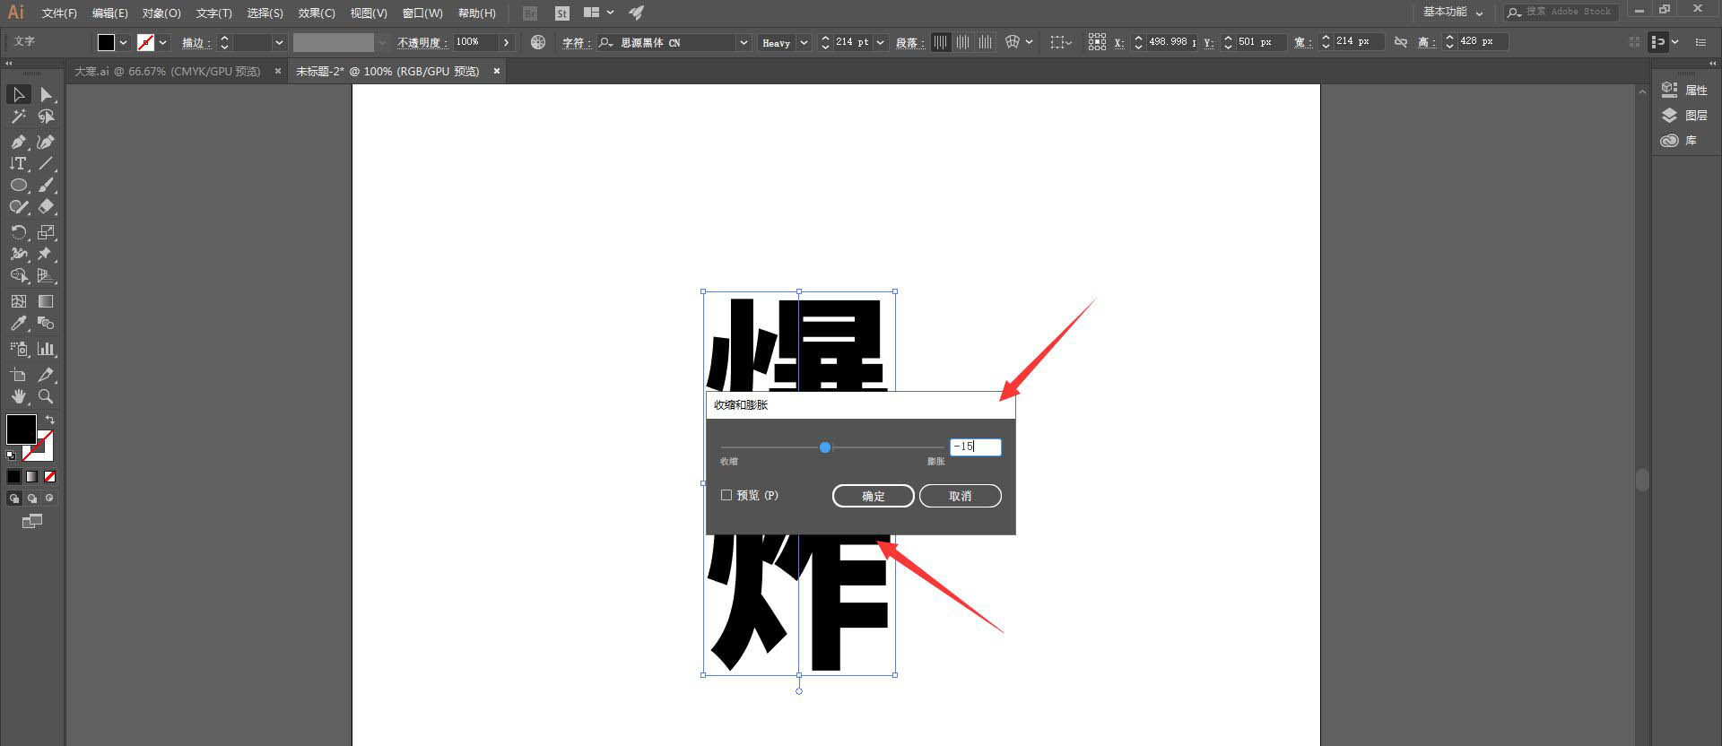Open the 效果(C) menu
The height and width of the screenshot is (746, 1722).
tap(317, 13)
